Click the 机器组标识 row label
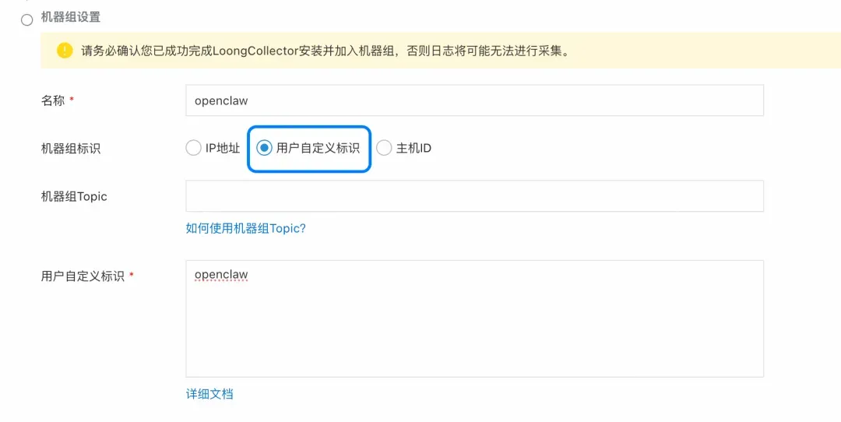Screen dimensions: 841x422 [71, 148]
